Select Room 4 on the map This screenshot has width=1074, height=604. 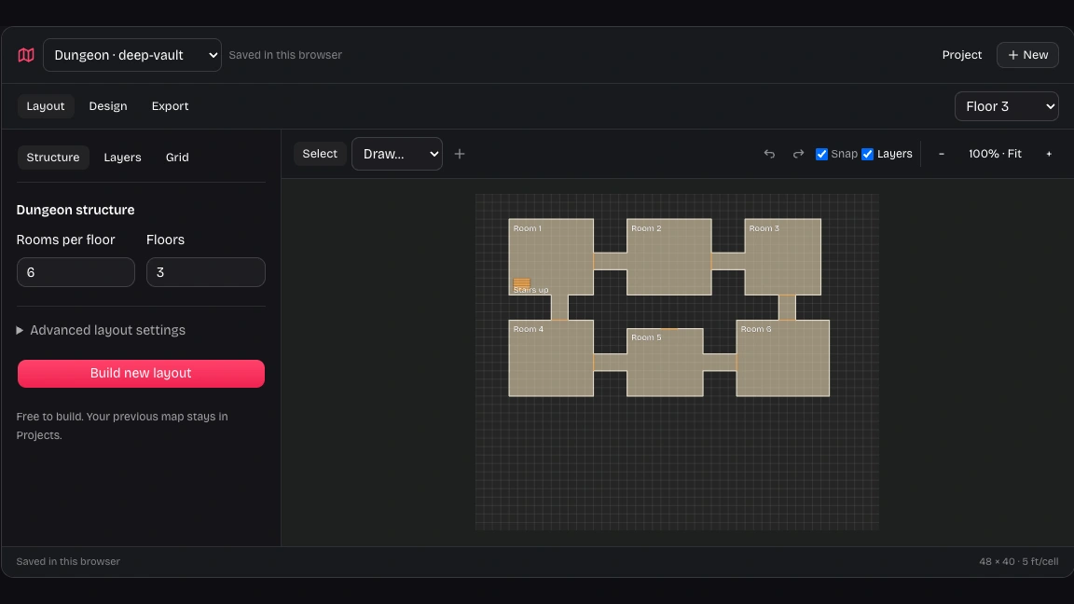[551, 358]
